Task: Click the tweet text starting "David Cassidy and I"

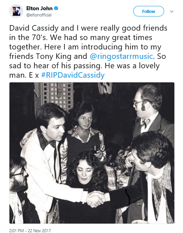Action: (x=88, y=51)
